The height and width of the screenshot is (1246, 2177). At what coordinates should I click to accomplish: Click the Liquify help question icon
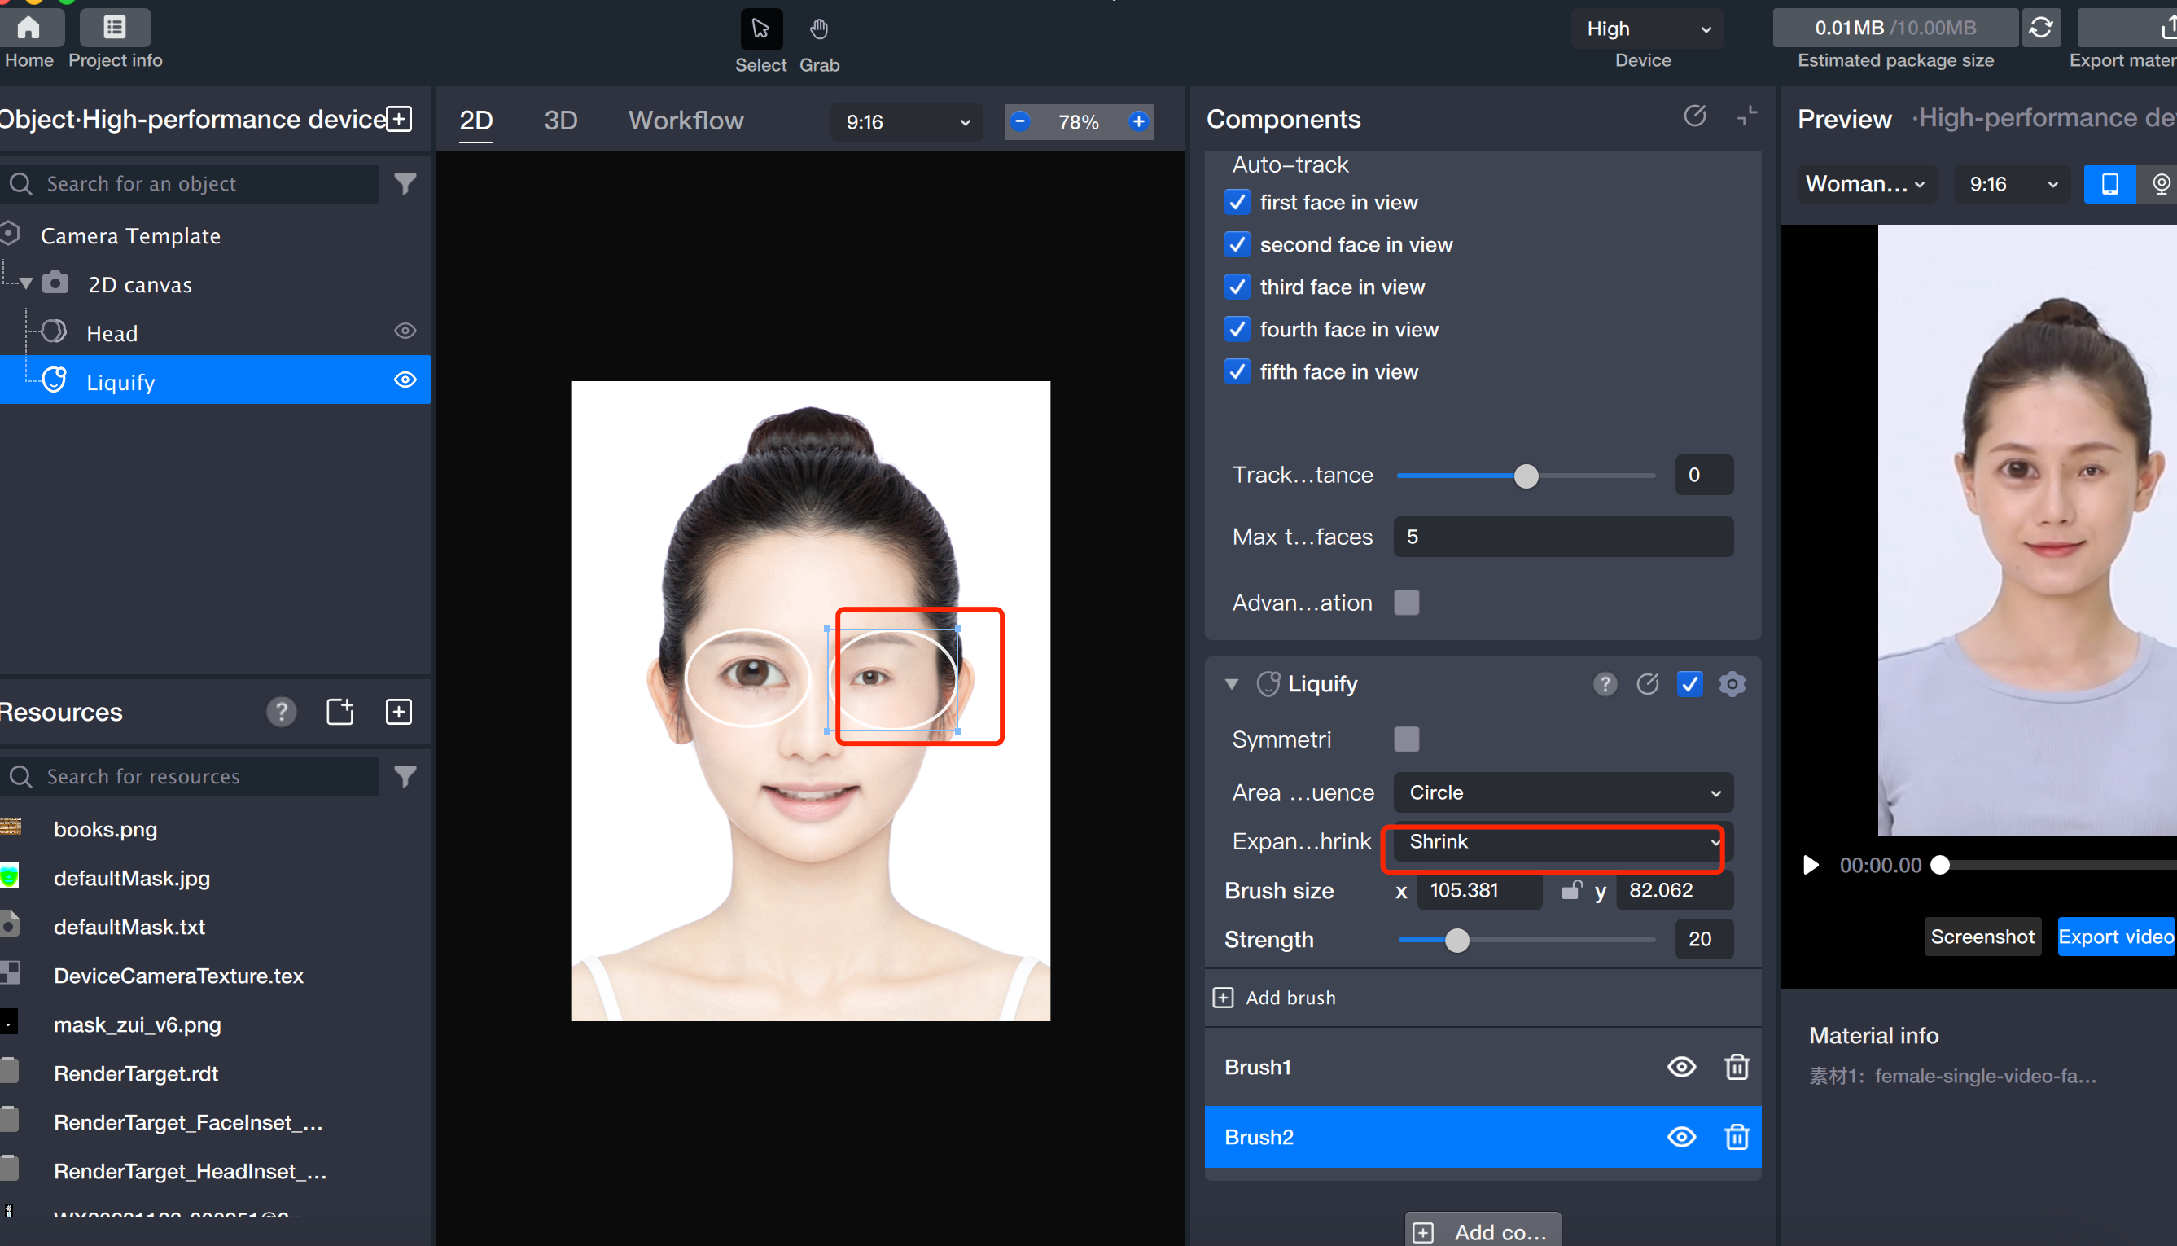[1605, 684]
